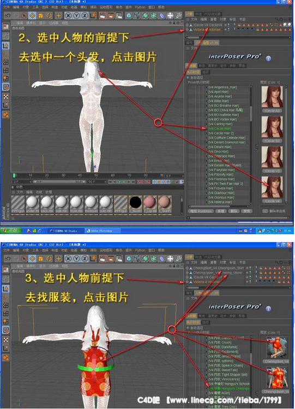
Task: Click the ICecile V4 hair thumbnail
Action: tap(272, 187)
